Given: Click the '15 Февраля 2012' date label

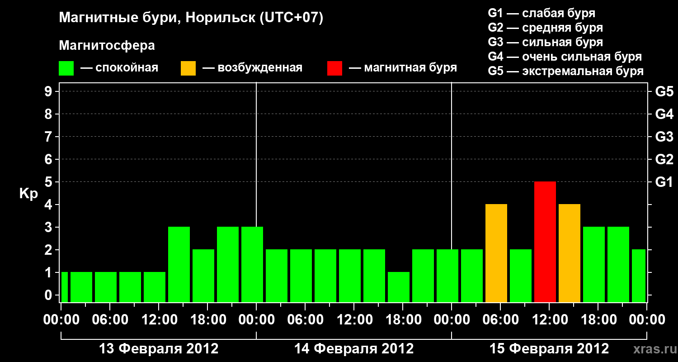Looking at the screenshot, I should point(549,349).
